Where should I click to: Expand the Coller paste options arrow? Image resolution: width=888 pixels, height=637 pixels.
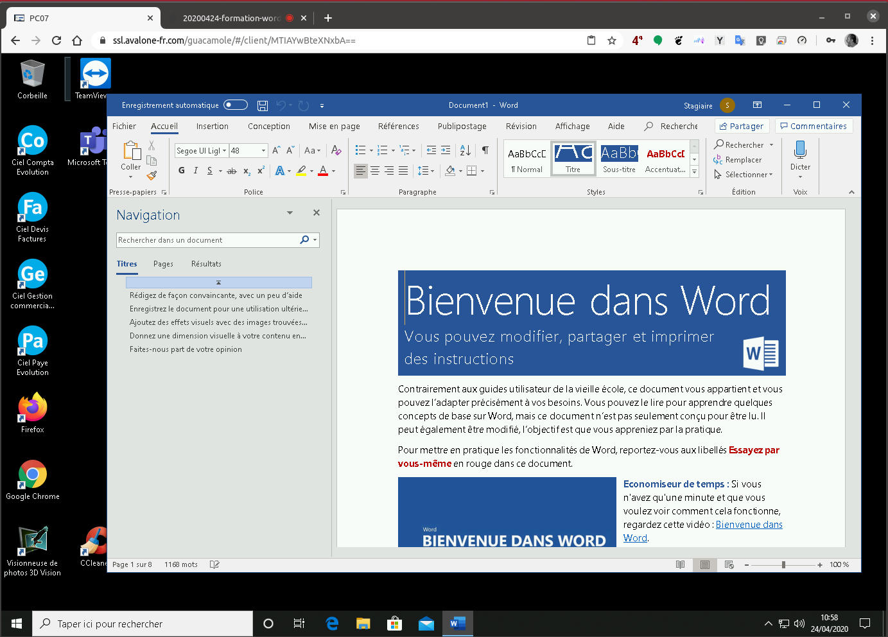pos(130,177)
